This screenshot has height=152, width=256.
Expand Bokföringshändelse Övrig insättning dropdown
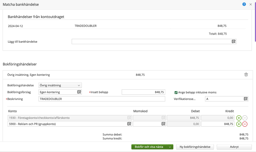[x=60, y=85]
